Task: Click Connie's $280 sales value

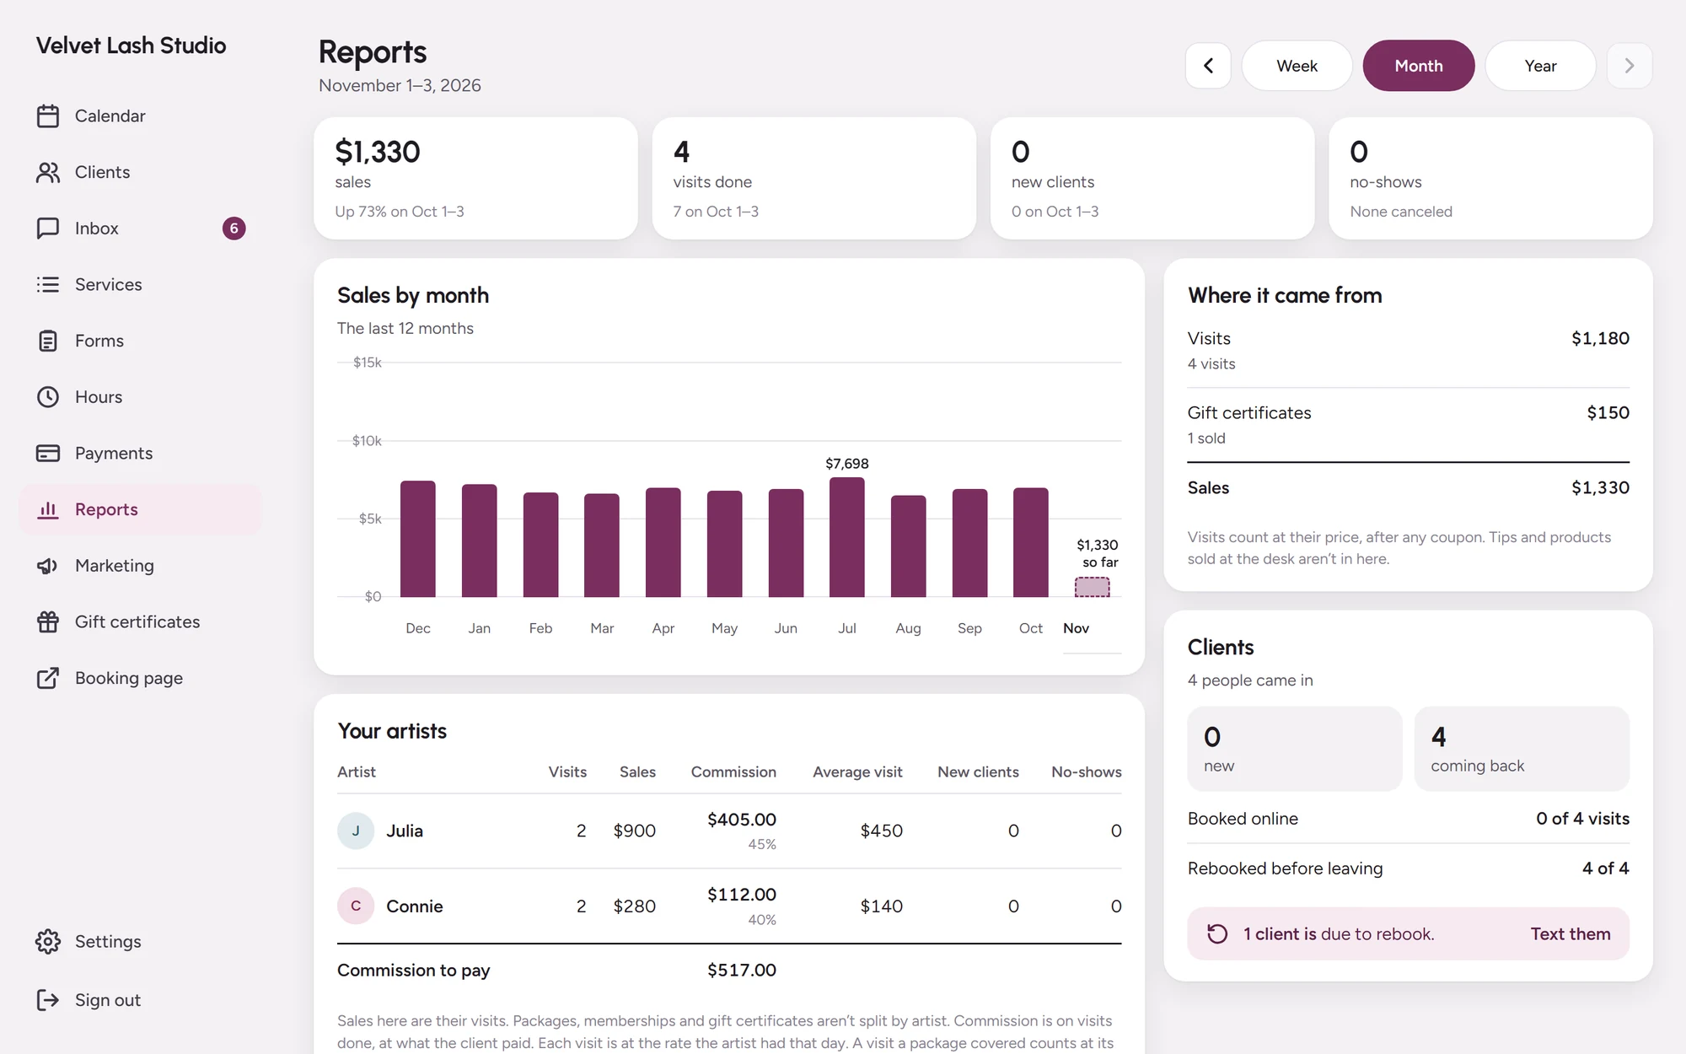Action: [635, 906]
